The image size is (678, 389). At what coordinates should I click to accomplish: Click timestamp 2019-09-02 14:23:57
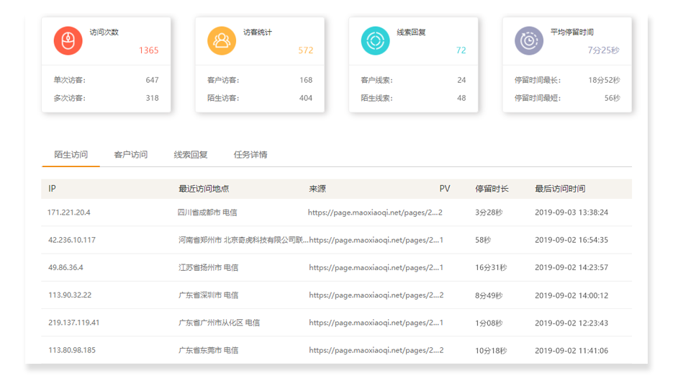coord(571,267)
